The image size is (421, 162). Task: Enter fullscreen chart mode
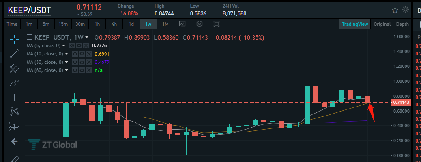pos(217,24)
